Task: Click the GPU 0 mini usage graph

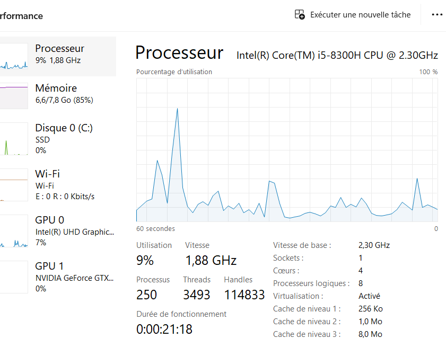Action: [14, 231]
